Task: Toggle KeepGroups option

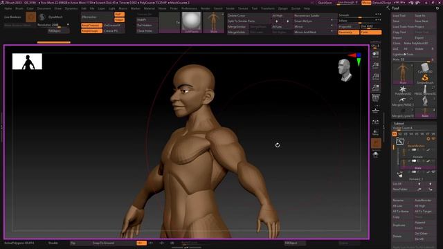Action: pyautogui.click(x=91, y=31)
